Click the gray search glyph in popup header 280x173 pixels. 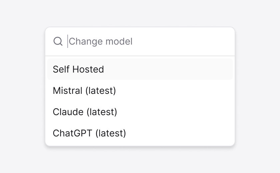click(58, 41)
